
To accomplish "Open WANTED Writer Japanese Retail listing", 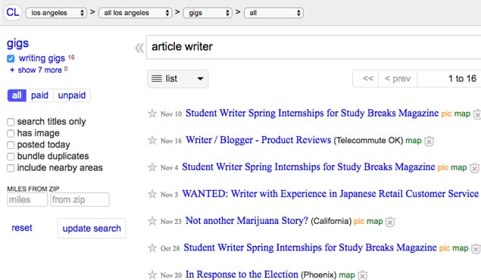I will [x=330, y=194].
